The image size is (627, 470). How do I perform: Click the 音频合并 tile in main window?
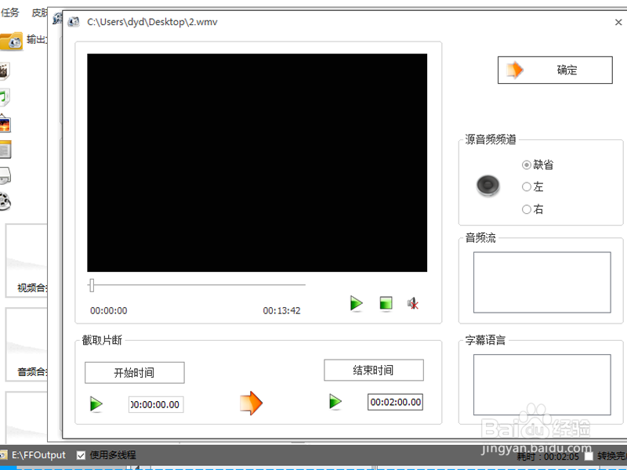(x=27, y=345)
